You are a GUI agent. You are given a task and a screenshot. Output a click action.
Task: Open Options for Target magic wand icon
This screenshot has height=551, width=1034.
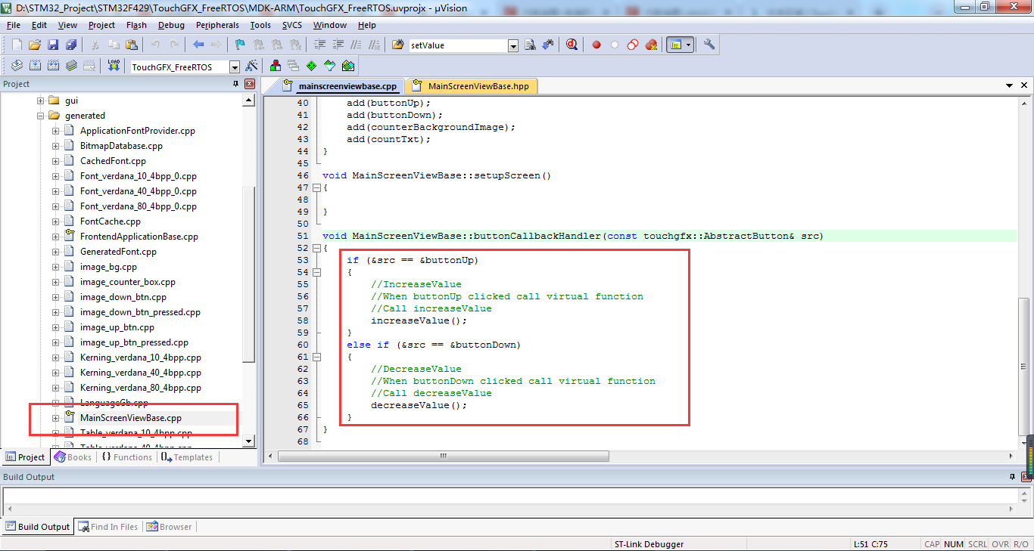click(251, 66)
